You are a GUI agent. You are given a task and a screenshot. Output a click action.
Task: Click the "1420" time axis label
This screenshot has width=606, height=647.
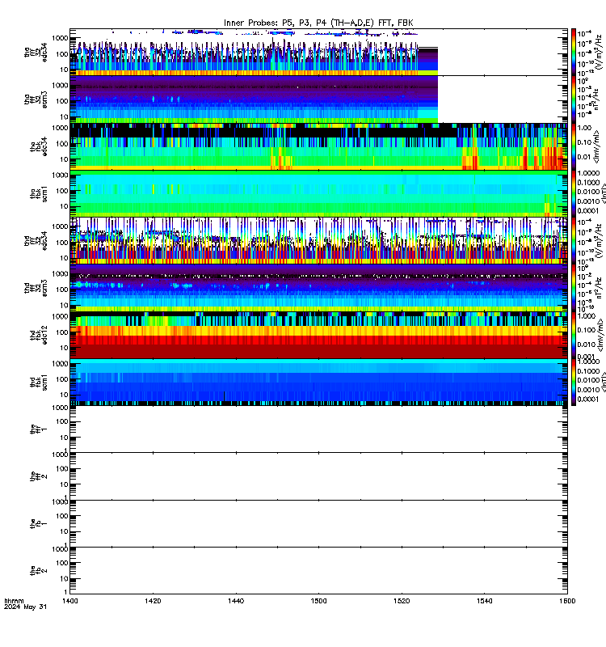point(153,601)
